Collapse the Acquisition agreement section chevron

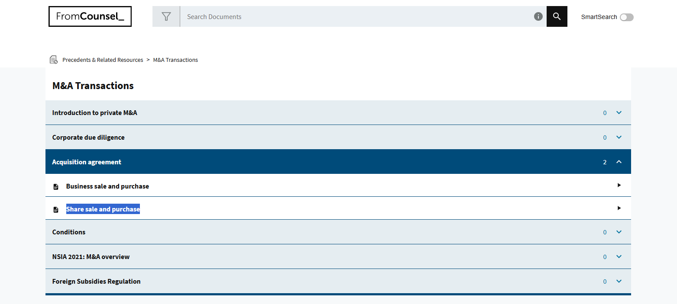pyautogui.click(x=619, y=162)
